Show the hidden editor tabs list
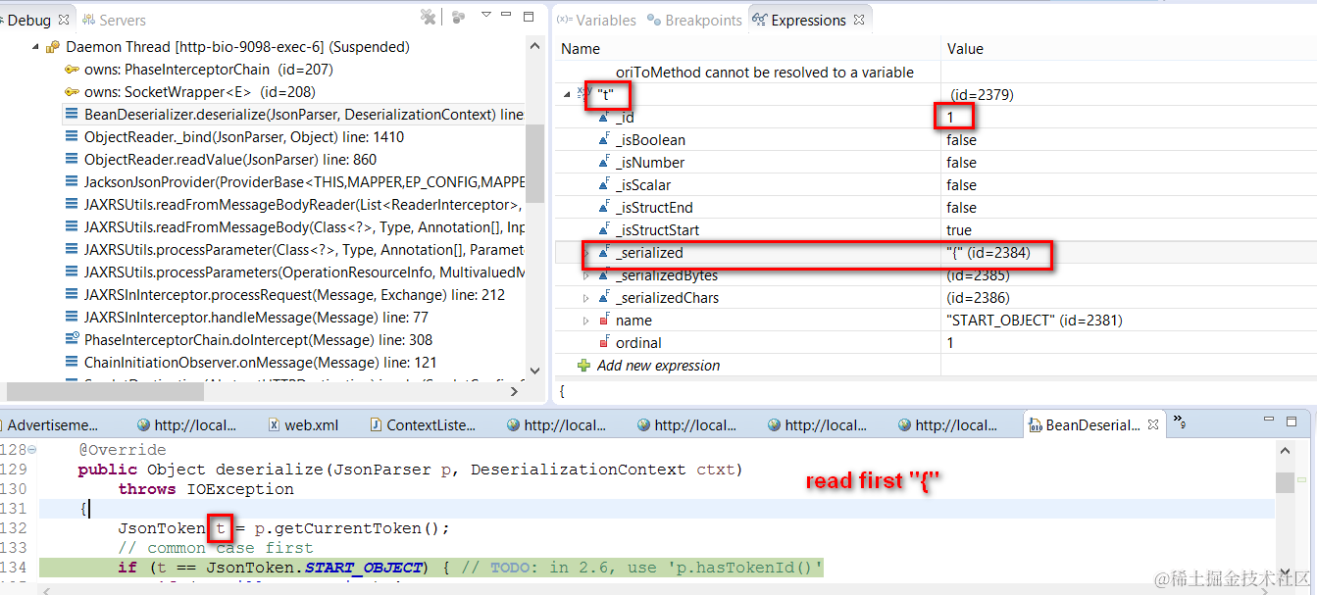Viewport: 1317px width, 595px height. pyautogui.click(x=1181, y=421)
